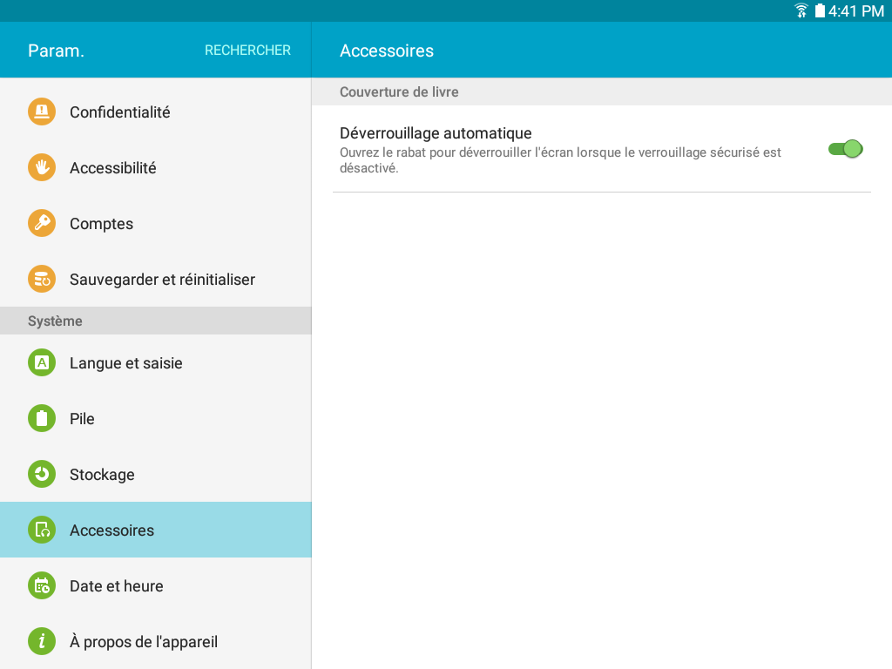Tap the orange Confidentialité icon

point(42,111)
